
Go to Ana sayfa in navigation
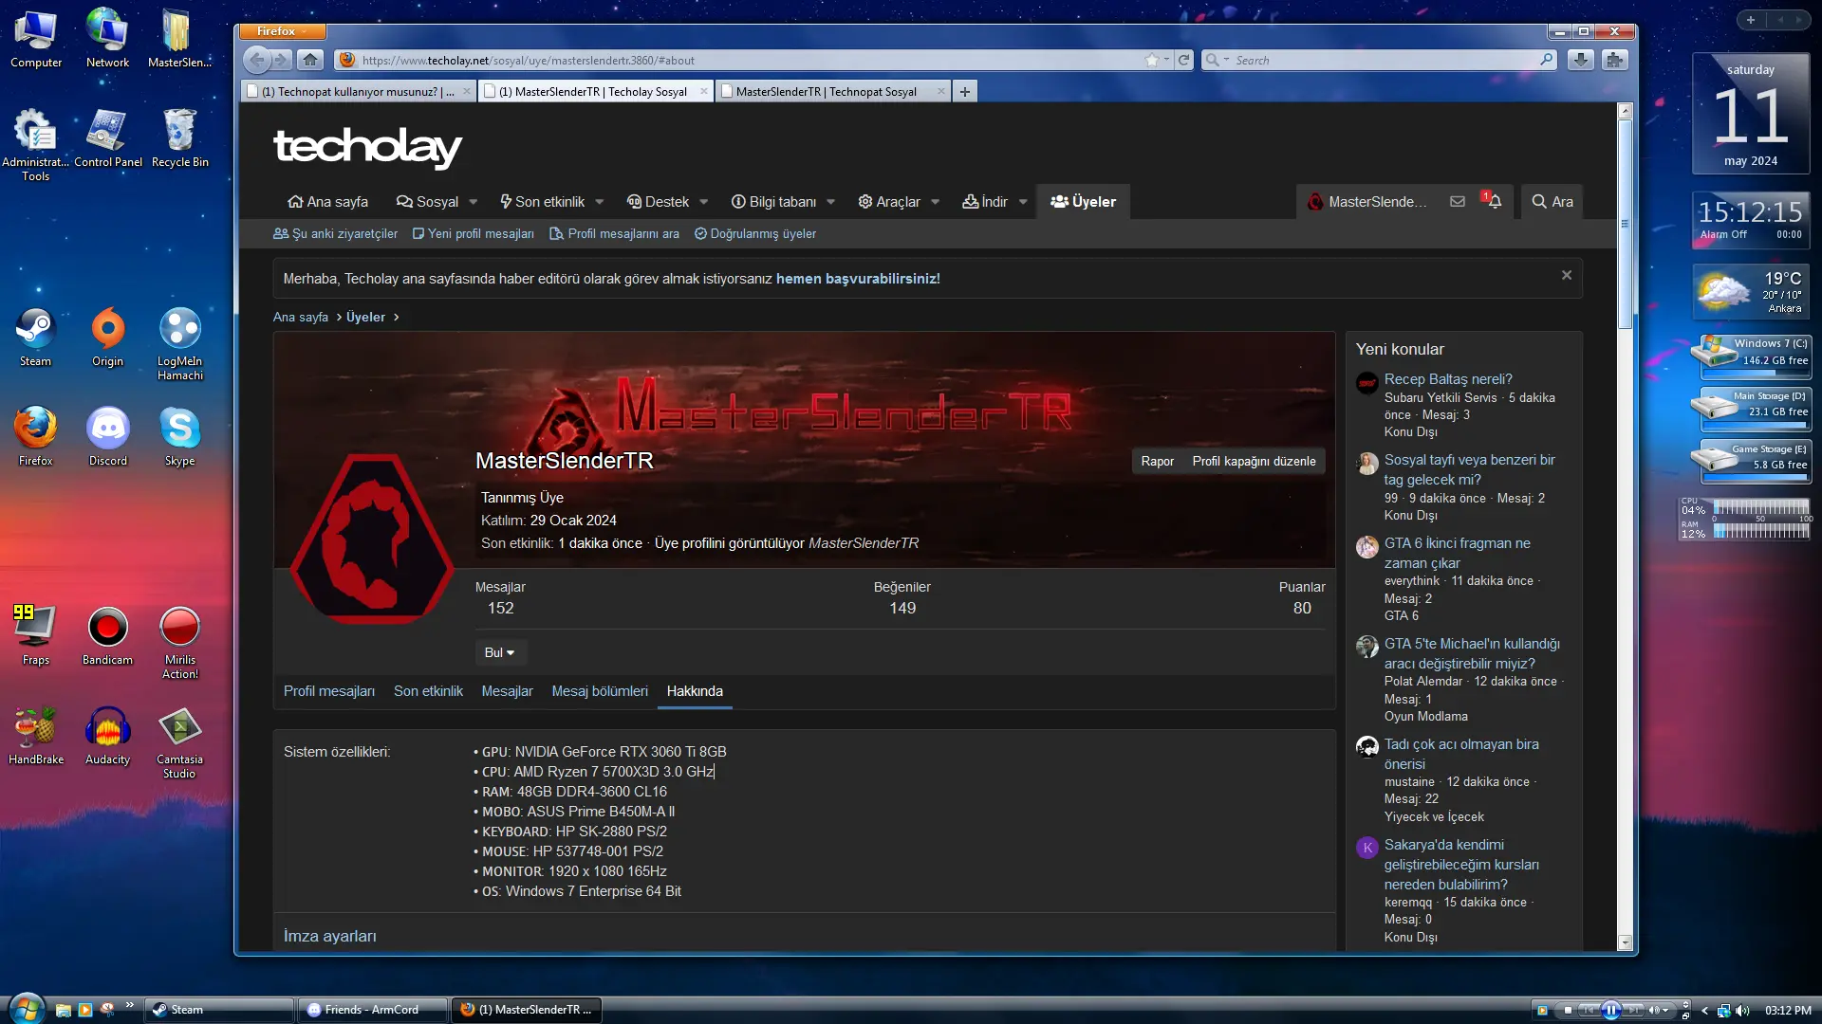[x=327, y=202]
